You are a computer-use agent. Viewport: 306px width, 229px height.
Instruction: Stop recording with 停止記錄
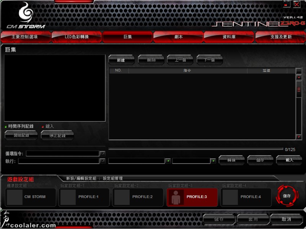pos(57,135)
